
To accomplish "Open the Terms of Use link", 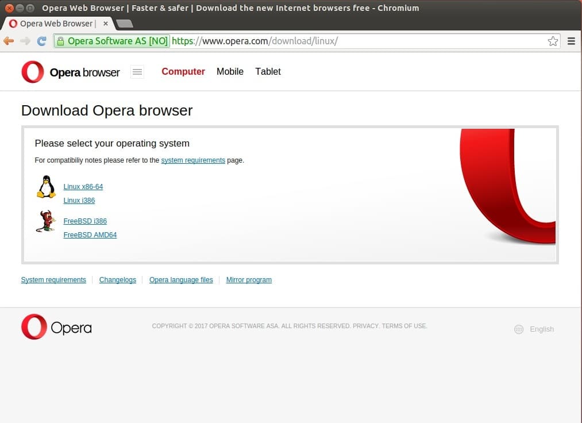I will 404,326.
